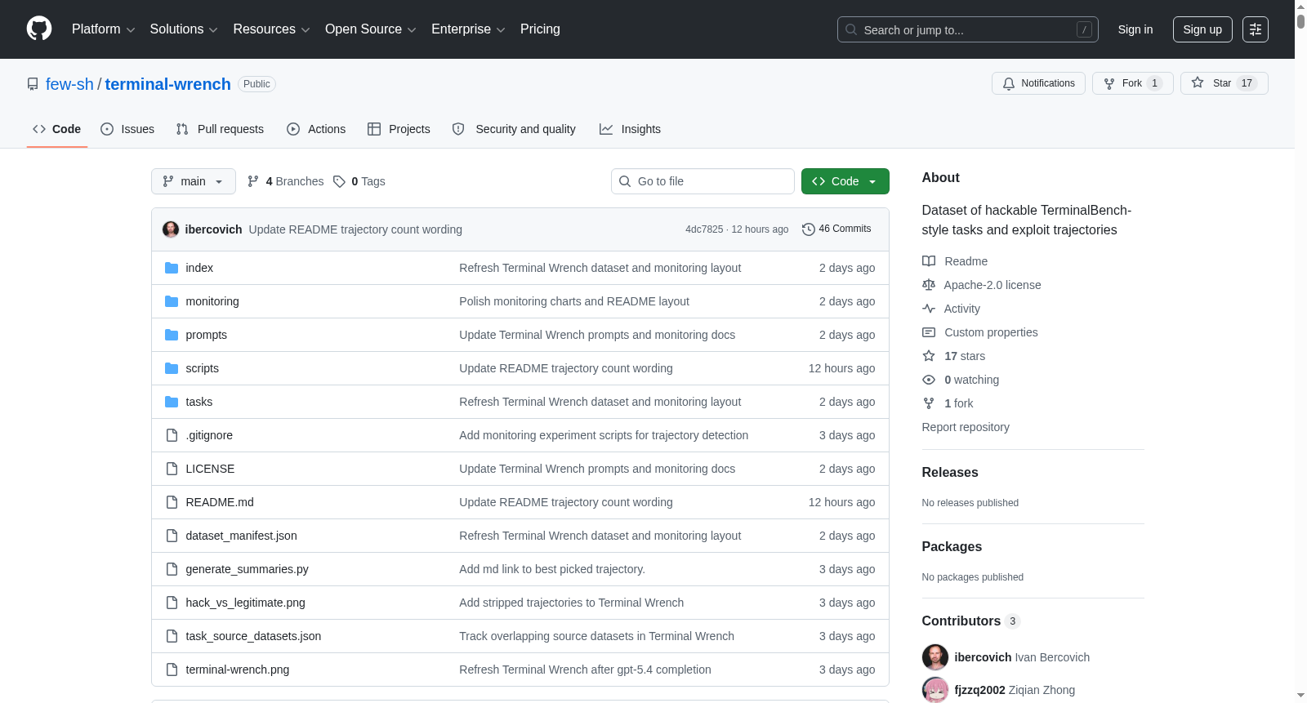This screenshot has width=1307, height=703.
Task: Click the terminal-wrench.png file icon
Action: click(x=172, y=670)
